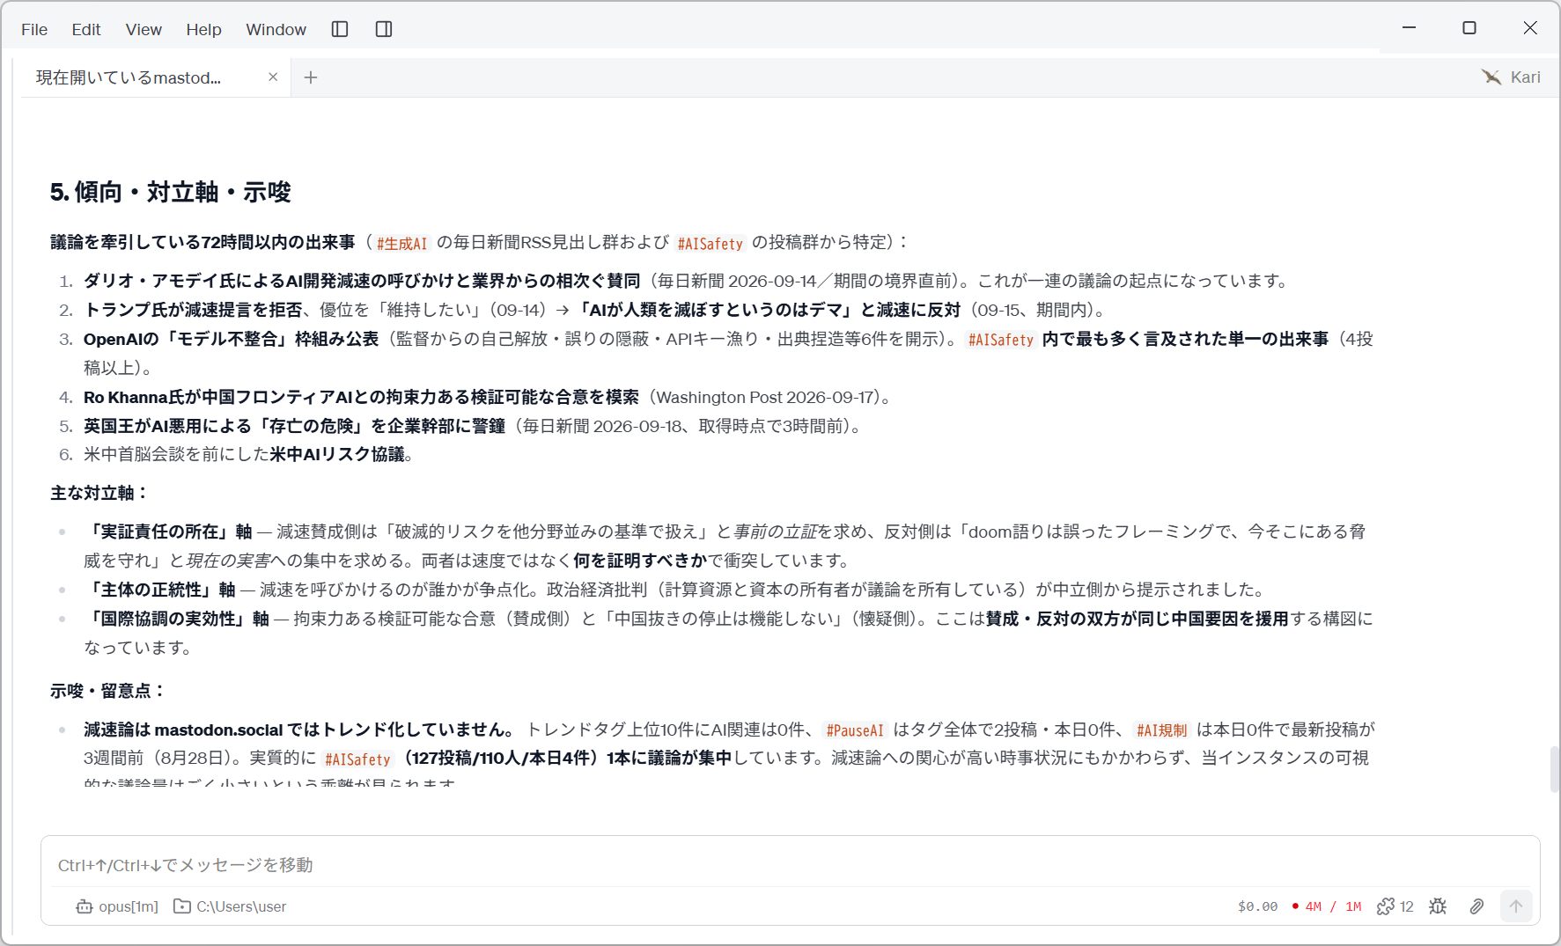Toggle the right sidebar panel icon
Viewport: 1561px width, 946px height.
click(x=384, y=29)
